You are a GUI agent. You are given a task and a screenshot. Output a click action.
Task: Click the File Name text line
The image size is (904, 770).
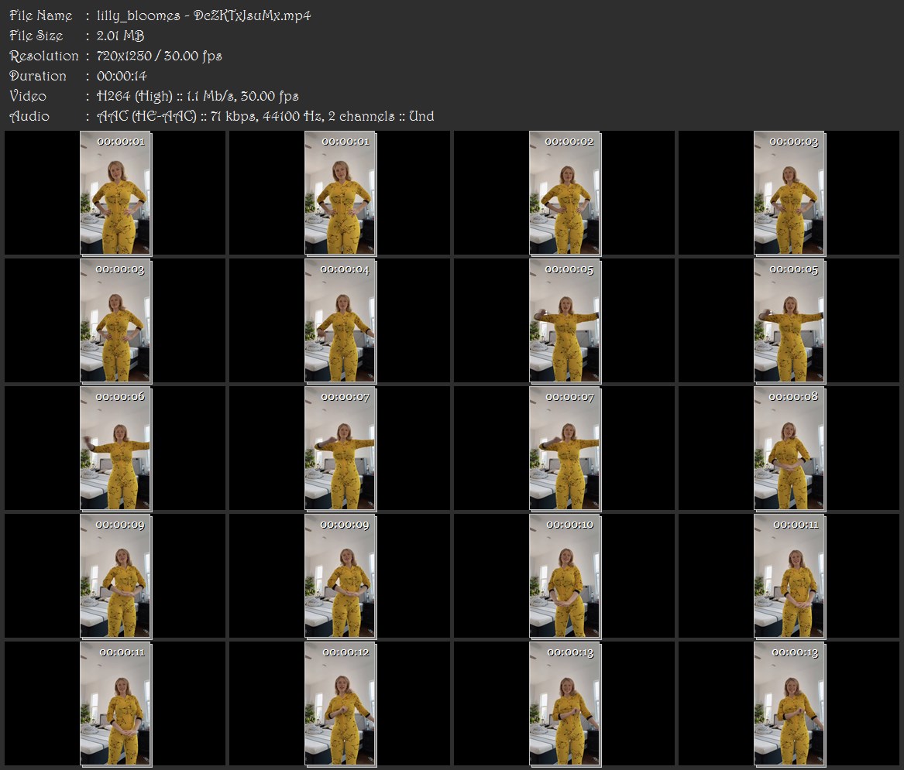click(160, 15)
